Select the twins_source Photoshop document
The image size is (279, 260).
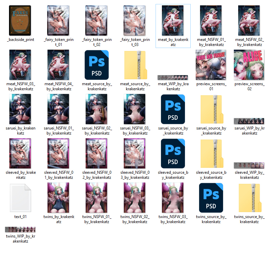click(x=211, y=197)
